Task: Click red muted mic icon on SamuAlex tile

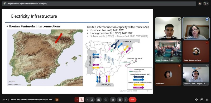Action: (179, 66)
